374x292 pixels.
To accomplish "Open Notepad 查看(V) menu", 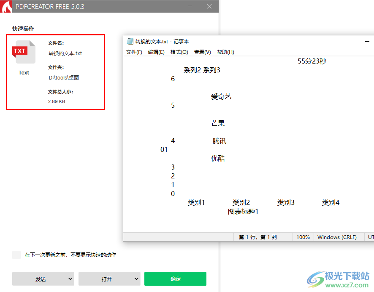I will tap(202, 52).
